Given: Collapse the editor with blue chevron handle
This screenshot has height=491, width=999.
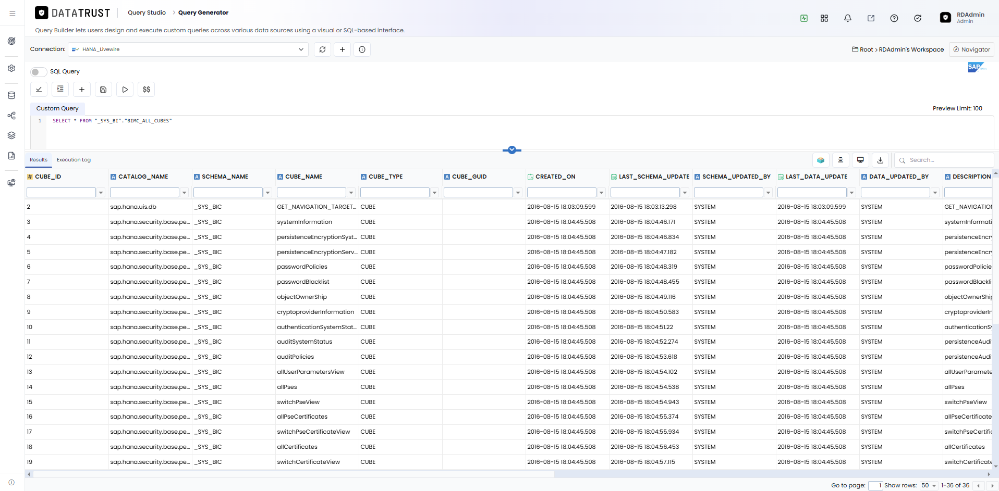Looking at the screenshot, I should coord(512,150).
